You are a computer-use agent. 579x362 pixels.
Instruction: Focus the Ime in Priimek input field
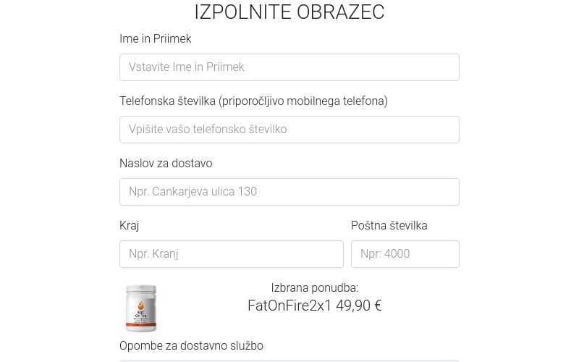[x=289, y=67]
